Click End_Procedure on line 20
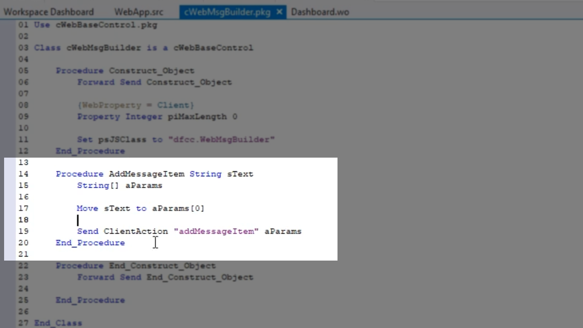The height and width of the screenshot is (328, 583). tap(90, 243)
